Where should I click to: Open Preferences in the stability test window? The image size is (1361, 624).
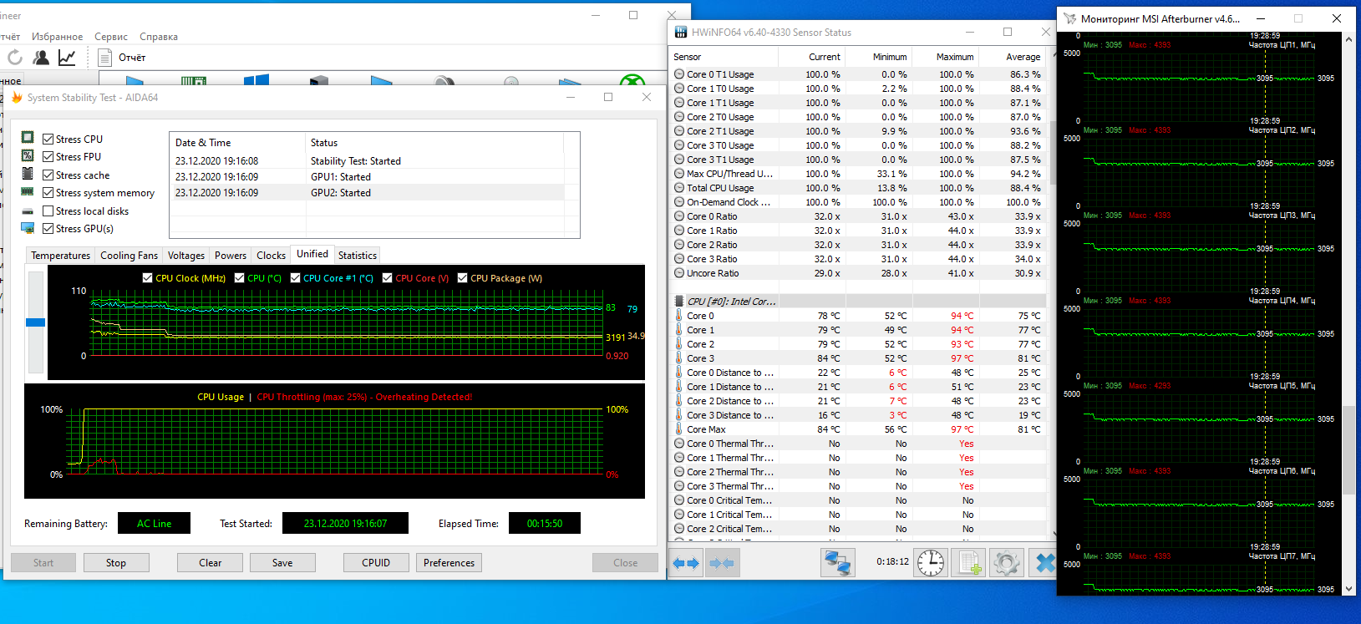click(449, 563)
